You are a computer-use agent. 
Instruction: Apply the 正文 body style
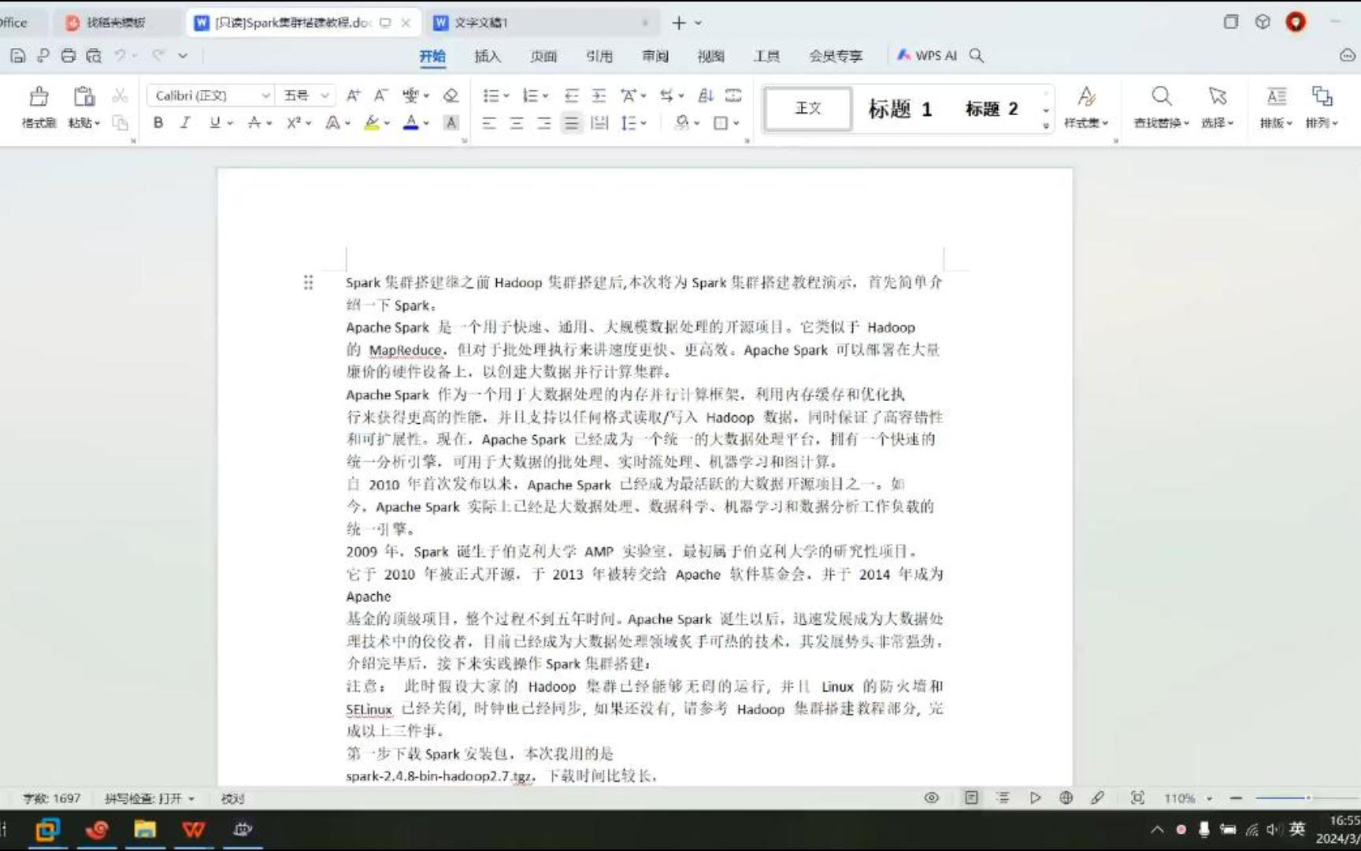click(x=808, y=108)
